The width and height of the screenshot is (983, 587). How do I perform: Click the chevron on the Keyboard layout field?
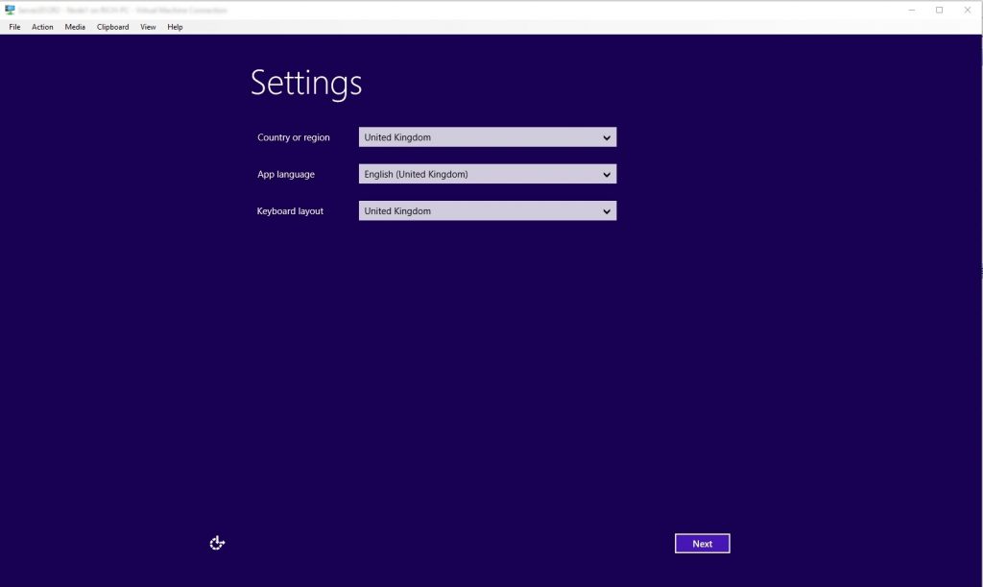click(x=607, y=210)
